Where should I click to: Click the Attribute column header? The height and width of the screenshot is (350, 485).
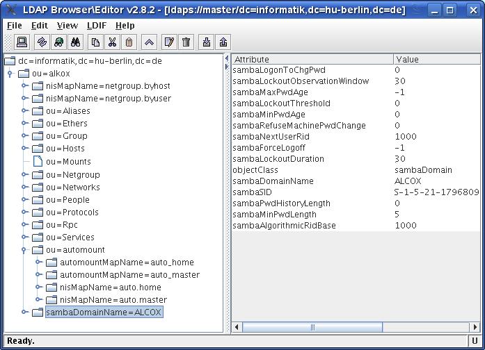(312, 60)
